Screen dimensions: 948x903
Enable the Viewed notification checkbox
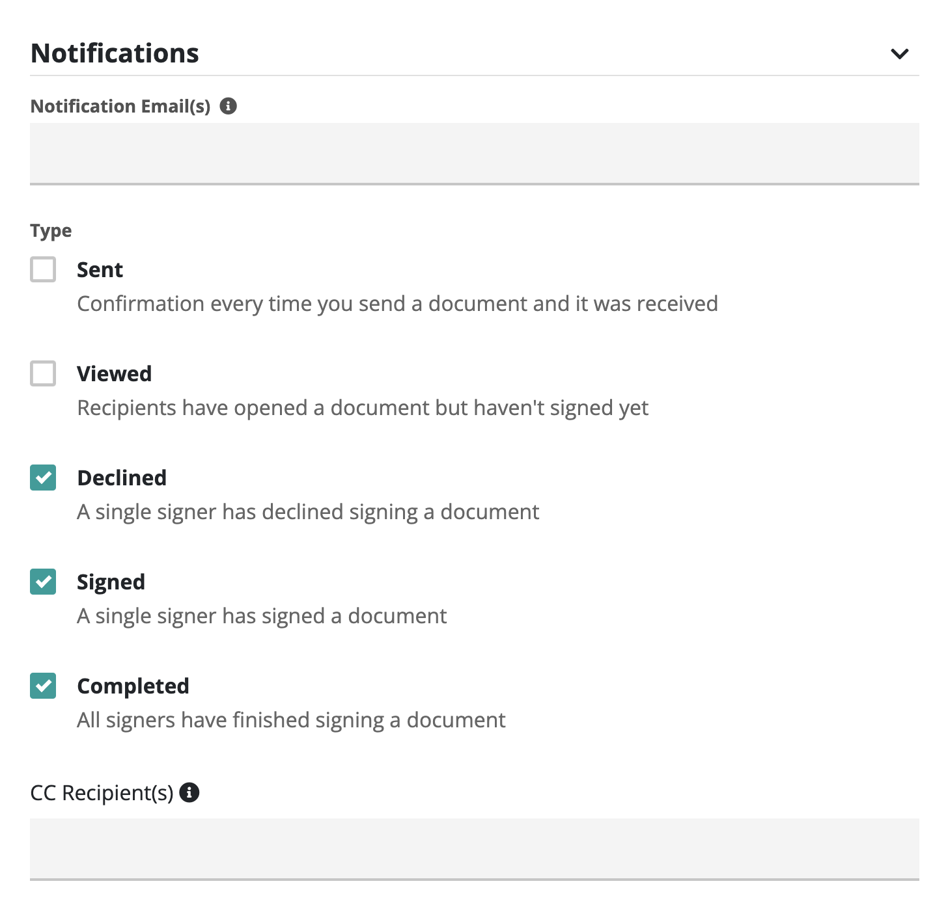43,373
